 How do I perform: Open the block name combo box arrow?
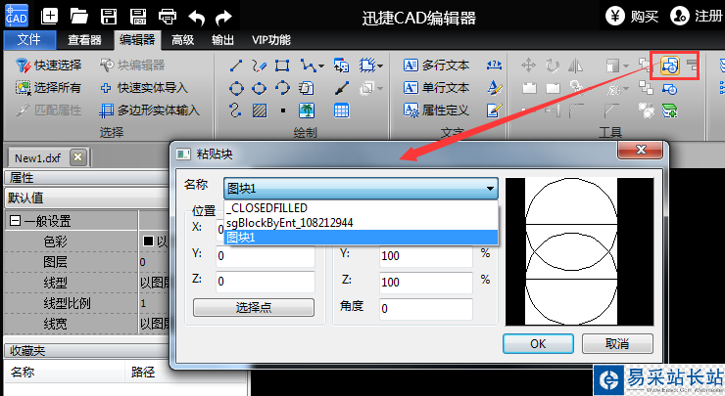point(490,189)
